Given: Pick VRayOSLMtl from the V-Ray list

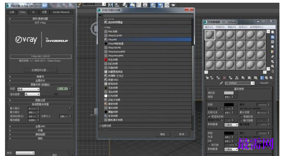Looking at the screenshot, I should pos(147,48).
